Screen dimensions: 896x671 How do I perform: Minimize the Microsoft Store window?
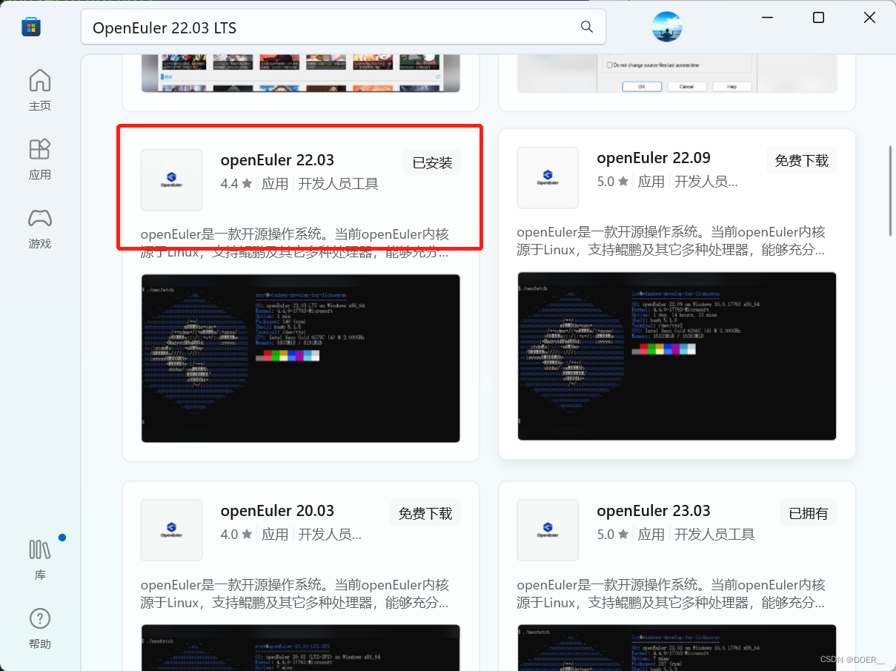[767, 18]
